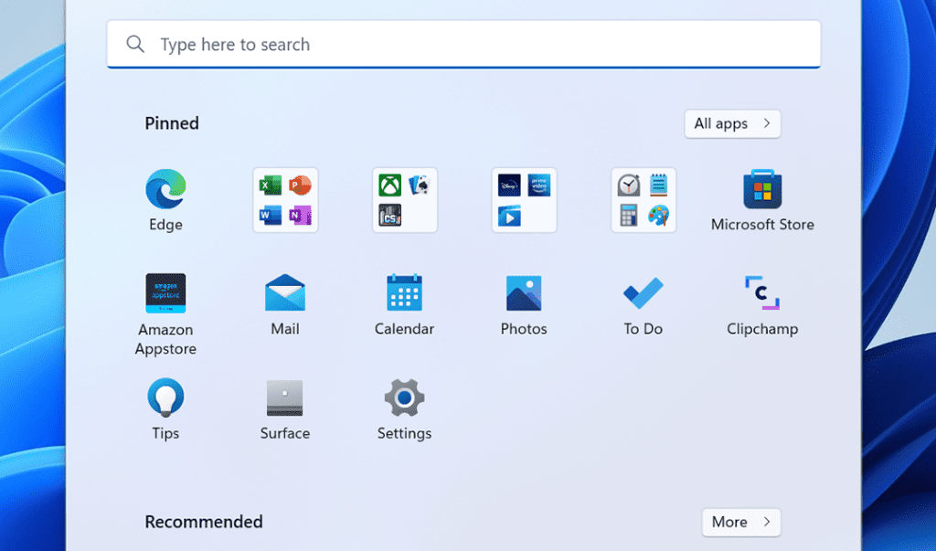This screenshot has width=936, height=551.
Task: Open the Amazon Appstore
Action: tap(165, 293)
